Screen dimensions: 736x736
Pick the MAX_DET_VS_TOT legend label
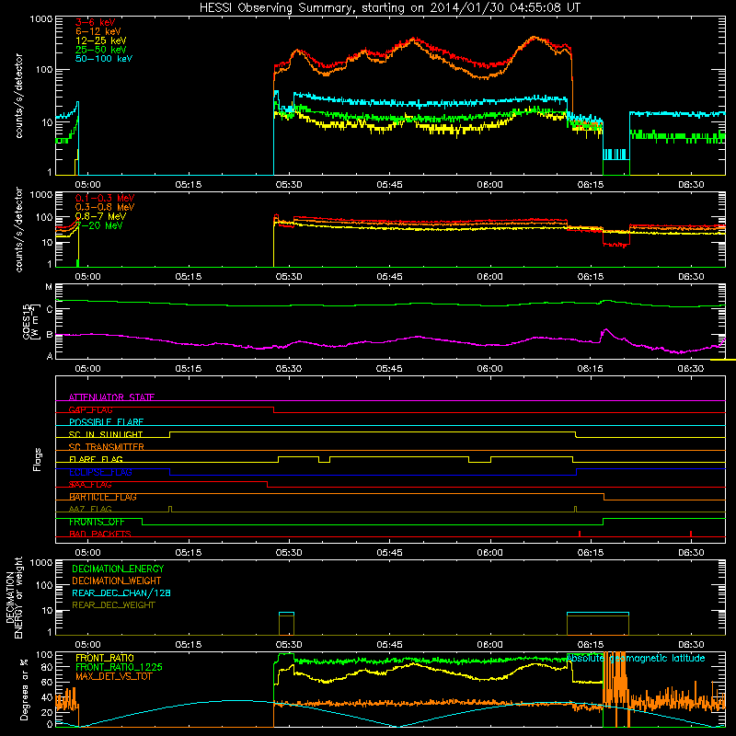point(113,676)
